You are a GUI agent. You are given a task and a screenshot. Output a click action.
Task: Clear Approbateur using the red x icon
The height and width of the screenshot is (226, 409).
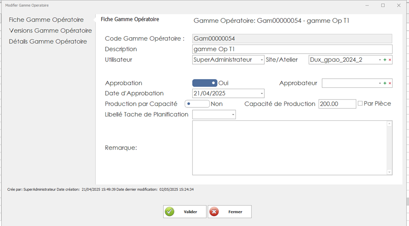pyautogui.click(x=390, y=83)
